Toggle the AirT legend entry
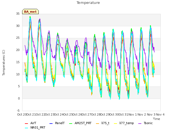This screenshot has height=133, width=177. pyautogui.click(x=30, y=123)
